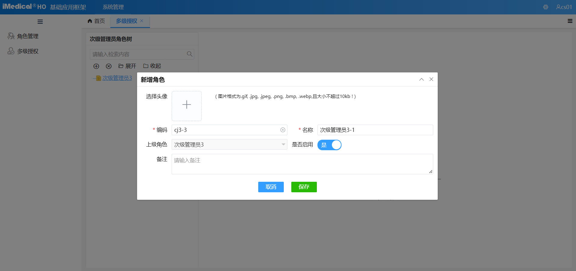This screenshot has width=576, height=271.
Task: Click inside the 备注 remarks textarea
Action: [x=302, y=164]
